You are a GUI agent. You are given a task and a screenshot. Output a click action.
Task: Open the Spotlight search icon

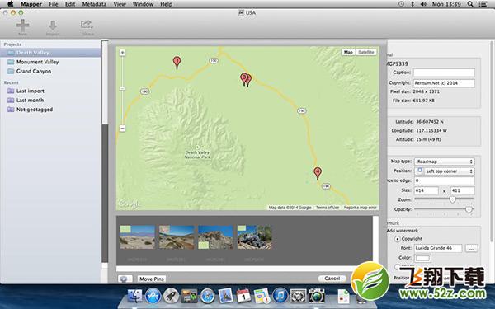(470, 4)
